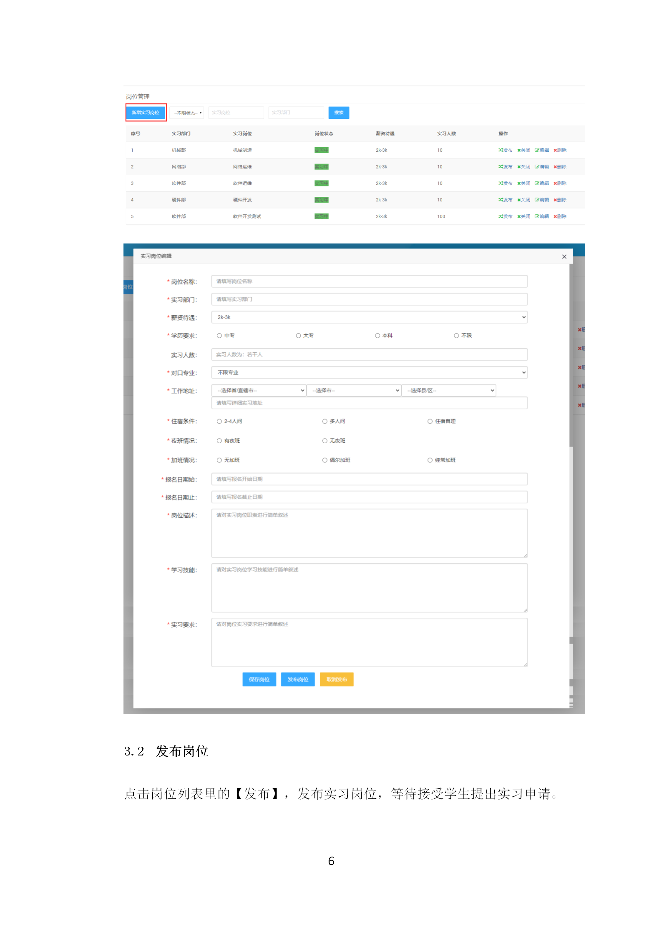Click the 实习部门 input in dialog
This screenshot has height=936, width=662.
coord(369,299)
